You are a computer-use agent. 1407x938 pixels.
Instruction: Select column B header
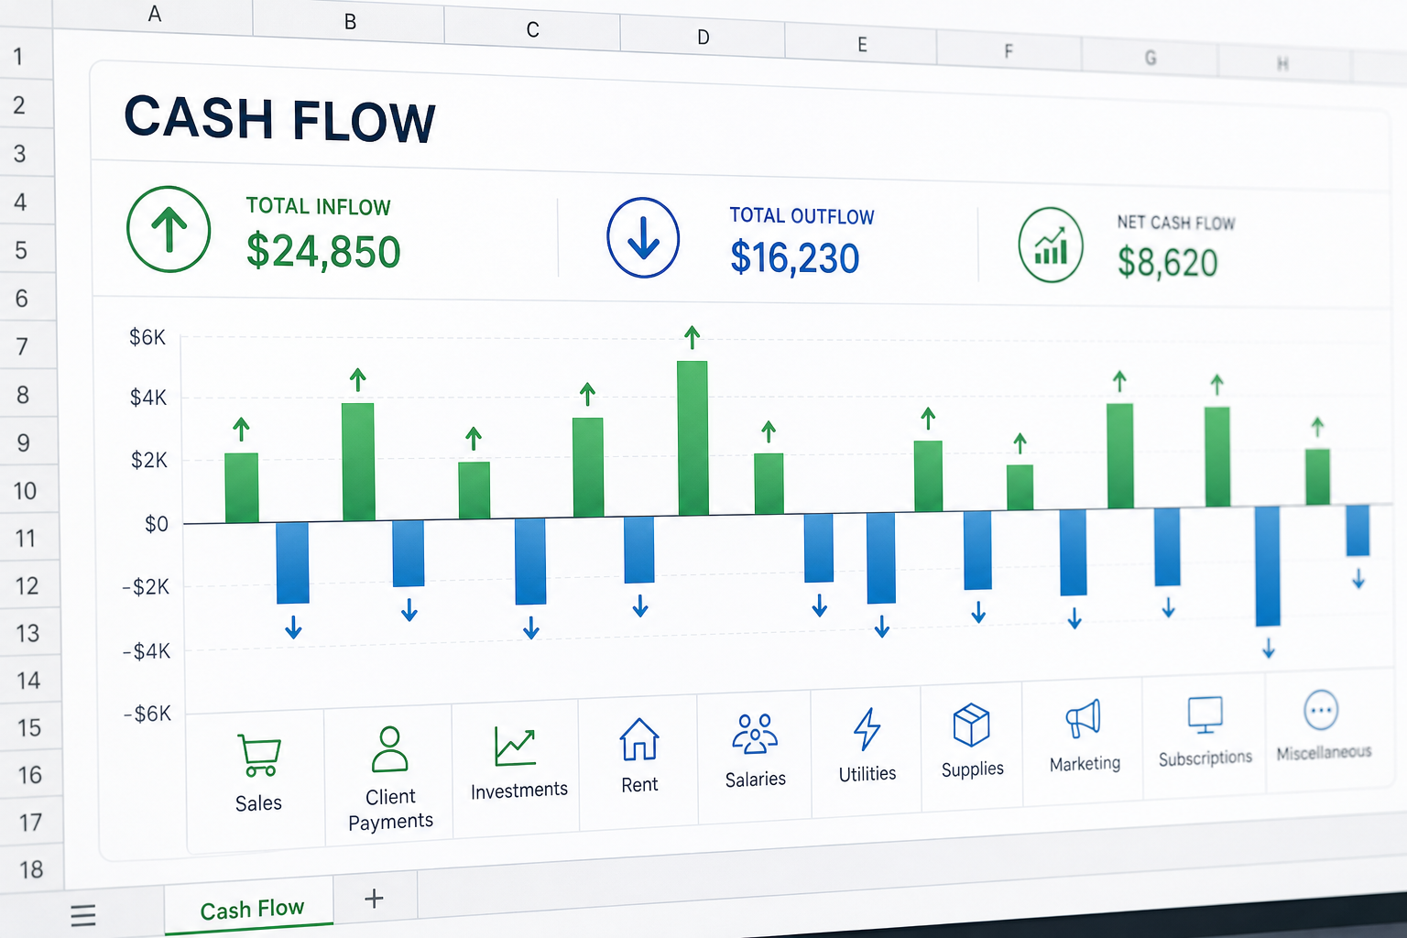tap(350, 22)
